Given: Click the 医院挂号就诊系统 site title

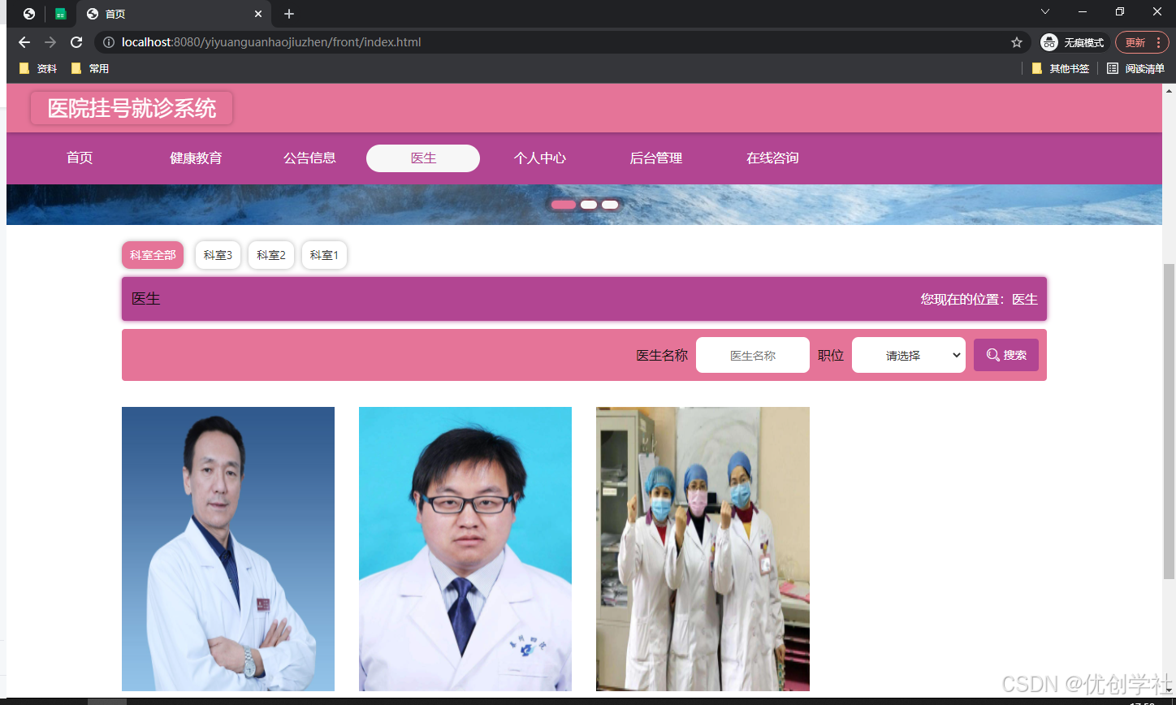Looking at the screenshot, I should point(132,109).
